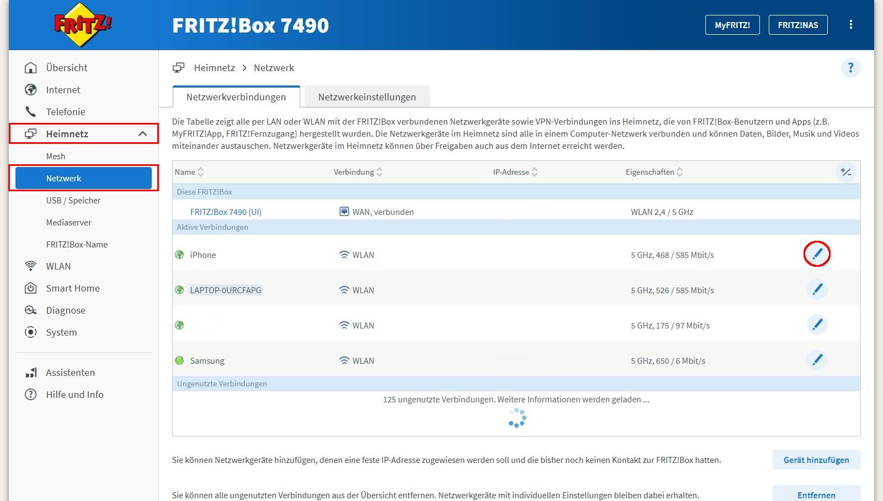Click the table view plus/minus icon
883x501 pixels.
tap(846, 172)
